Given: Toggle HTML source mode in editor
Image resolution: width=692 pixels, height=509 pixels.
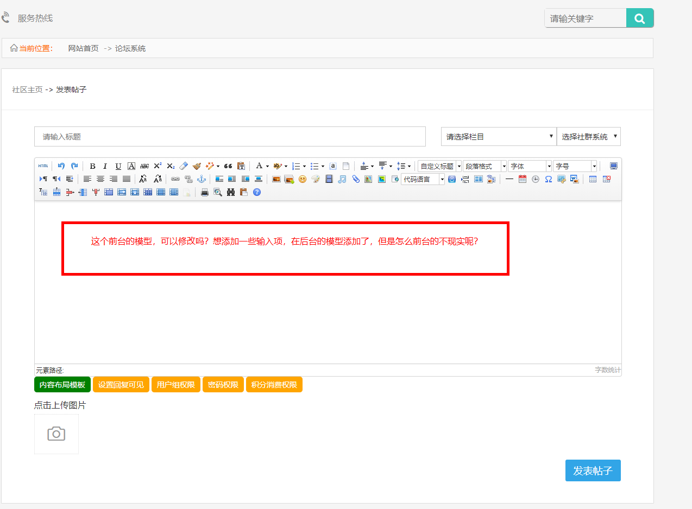Looking at the screenshot, I should [43, 166].
